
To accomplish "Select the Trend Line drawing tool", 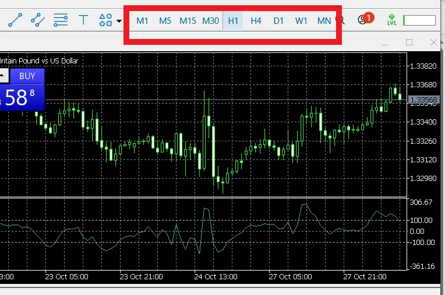I will tap(15, 20).
